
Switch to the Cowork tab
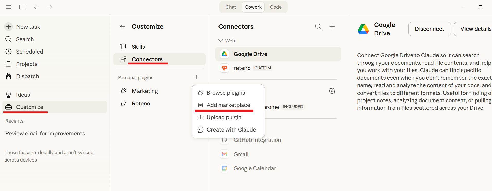253,7
